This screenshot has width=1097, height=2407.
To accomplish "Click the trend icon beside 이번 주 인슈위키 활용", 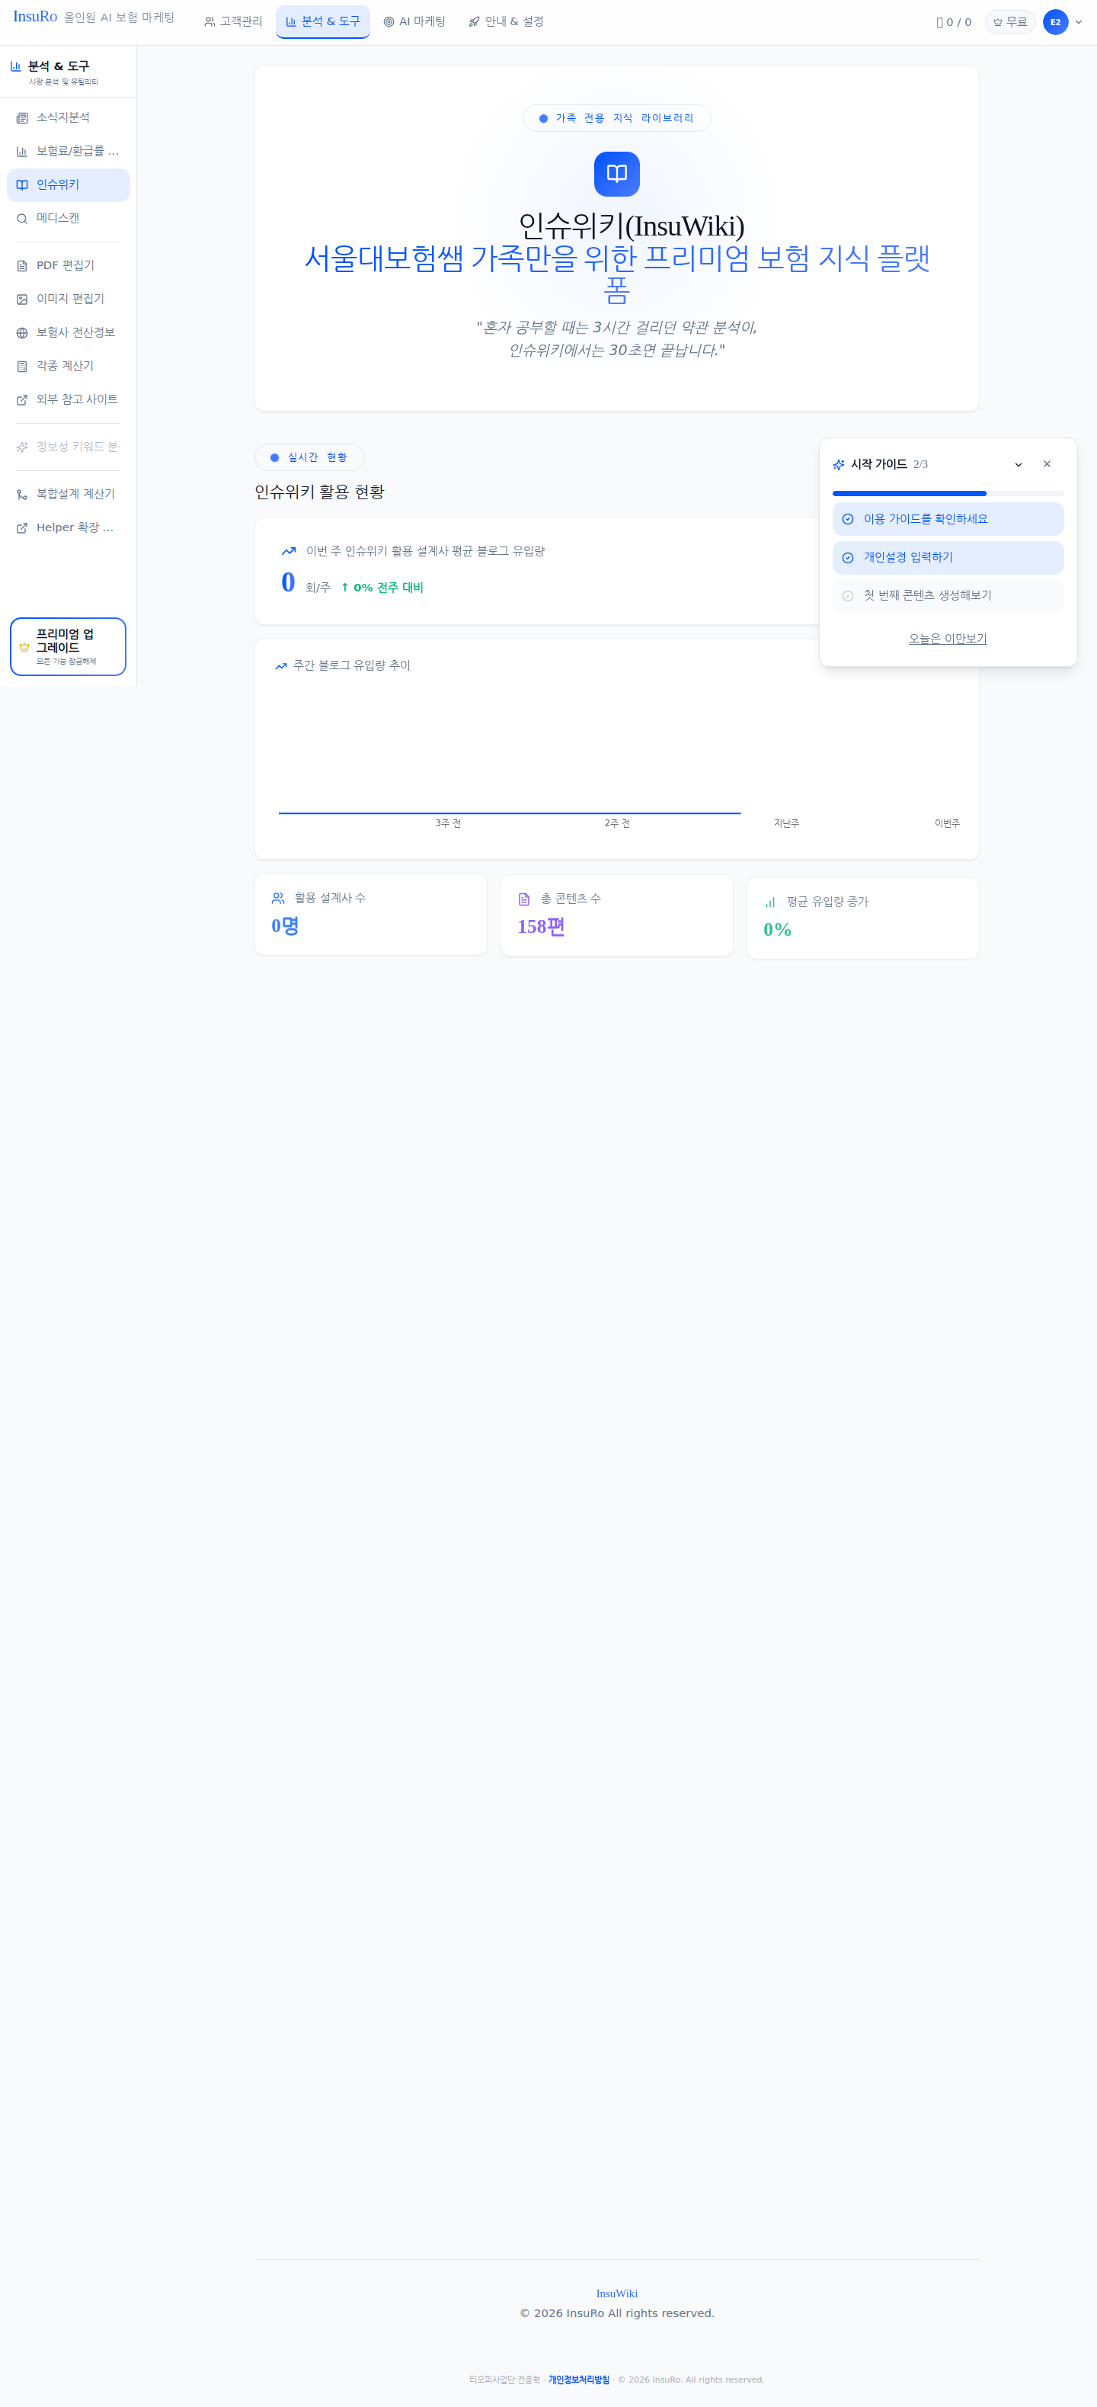I will [x=289, y=551].
